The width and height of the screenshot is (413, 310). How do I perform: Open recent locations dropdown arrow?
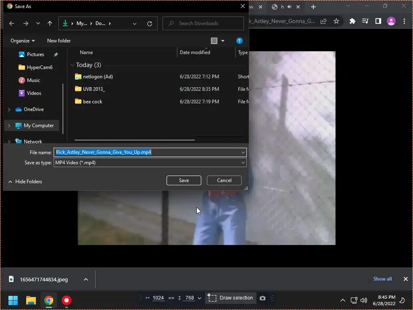38,23
